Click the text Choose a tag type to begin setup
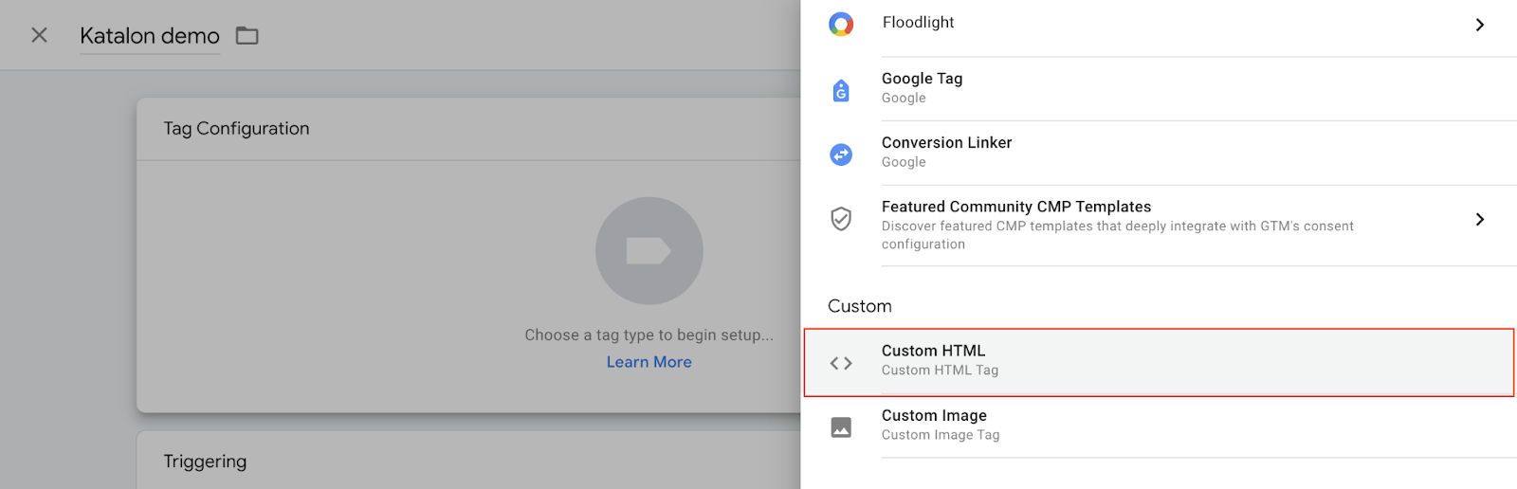The height and width of the screenshot is (489, 1517). click(x=649, y=335)
